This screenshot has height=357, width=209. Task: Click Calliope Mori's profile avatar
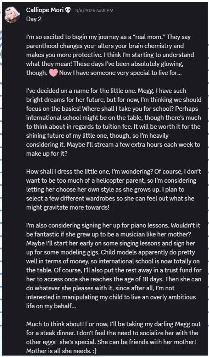coord(12,14)
